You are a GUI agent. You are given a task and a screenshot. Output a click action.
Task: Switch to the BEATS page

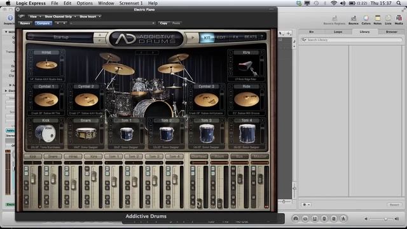pyautogui.click(x=251, y=37)
